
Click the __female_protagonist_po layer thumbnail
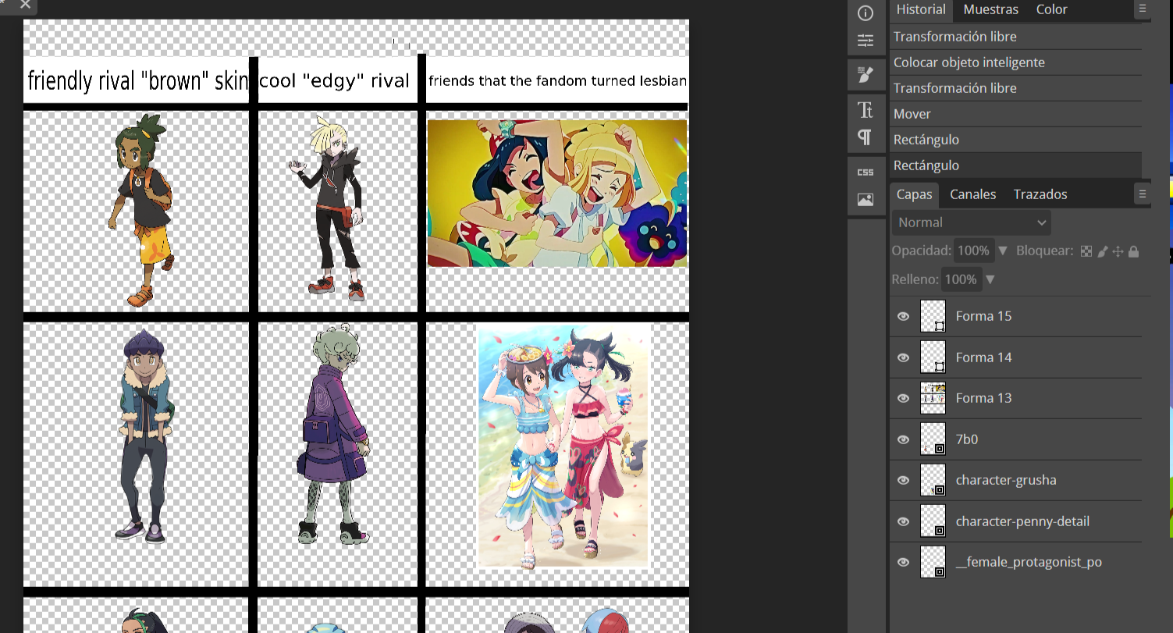933,562
